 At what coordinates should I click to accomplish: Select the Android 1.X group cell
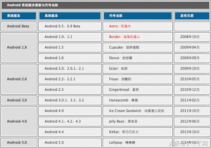coord(19,47)
